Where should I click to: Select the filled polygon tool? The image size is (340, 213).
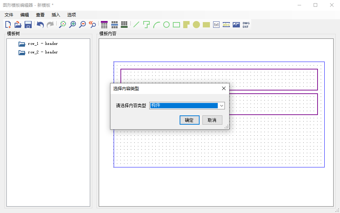tap(186, 25)
